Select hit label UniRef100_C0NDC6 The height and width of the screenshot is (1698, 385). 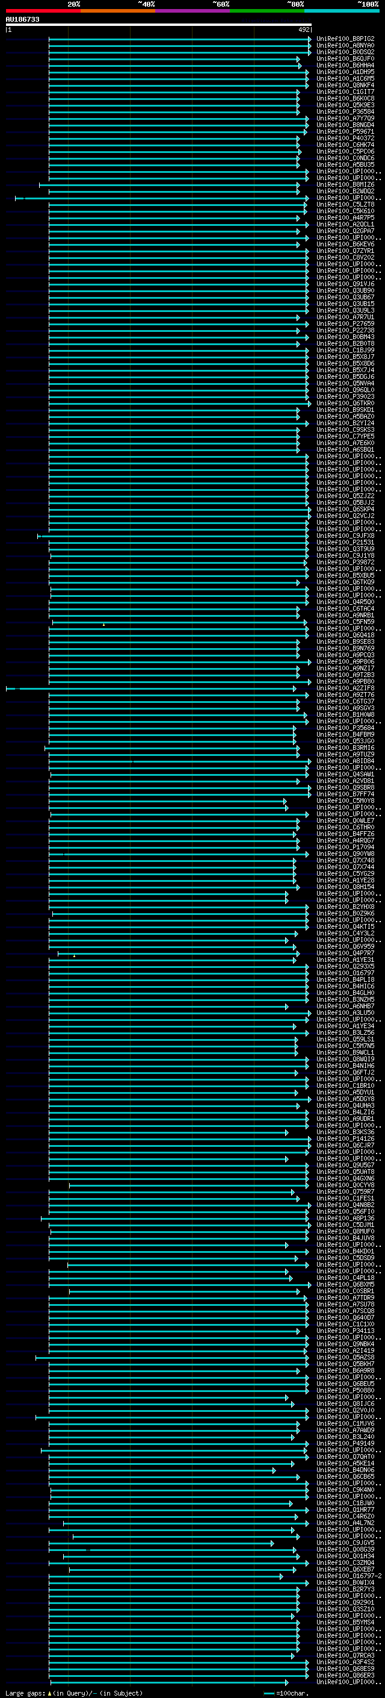(x=345, y=158)
